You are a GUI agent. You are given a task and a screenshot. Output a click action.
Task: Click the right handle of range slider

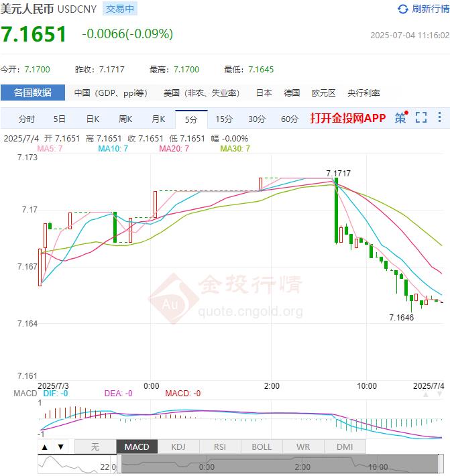[441, 464]
